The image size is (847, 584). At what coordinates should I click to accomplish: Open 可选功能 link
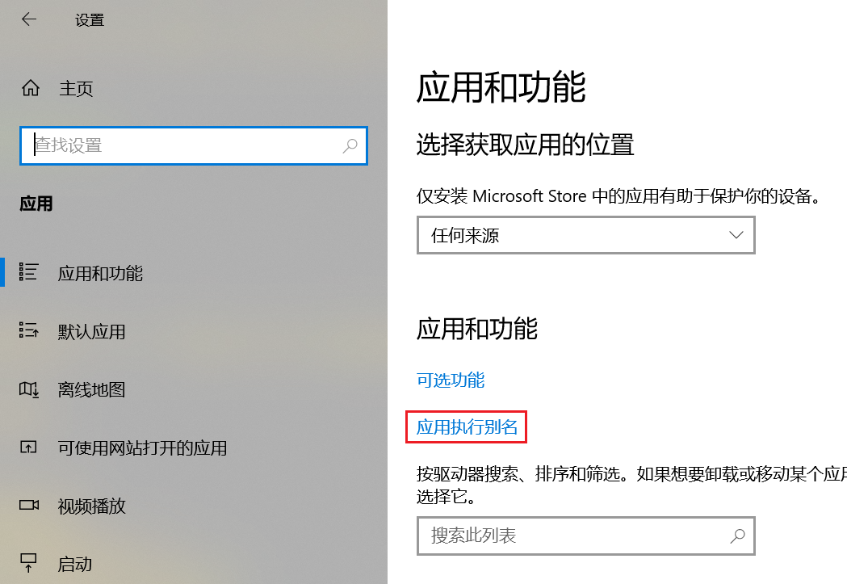450,380
